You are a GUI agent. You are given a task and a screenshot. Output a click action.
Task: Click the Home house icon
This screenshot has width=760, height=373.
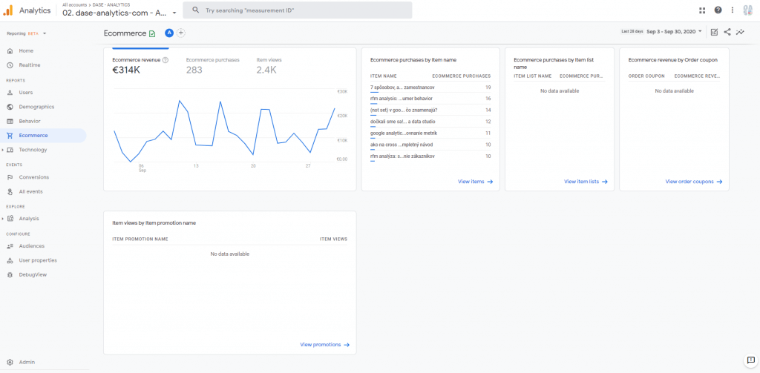(x=10, y=51)
